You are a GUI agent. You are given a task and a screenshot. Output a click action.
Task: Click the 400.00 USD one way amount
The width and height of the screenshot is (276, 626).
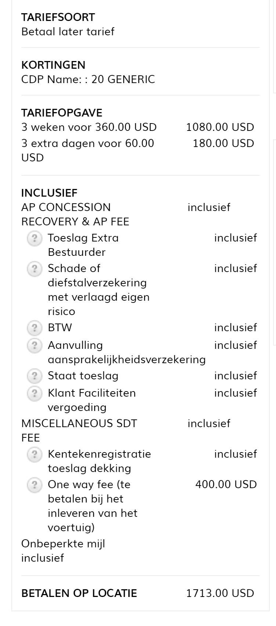[x=226, y=484]
